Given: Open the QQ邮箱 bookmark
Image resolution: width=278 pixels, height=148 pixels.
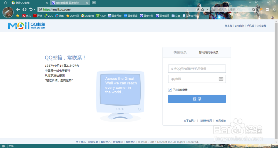Looking at the screenshot, I should [87, 16].
